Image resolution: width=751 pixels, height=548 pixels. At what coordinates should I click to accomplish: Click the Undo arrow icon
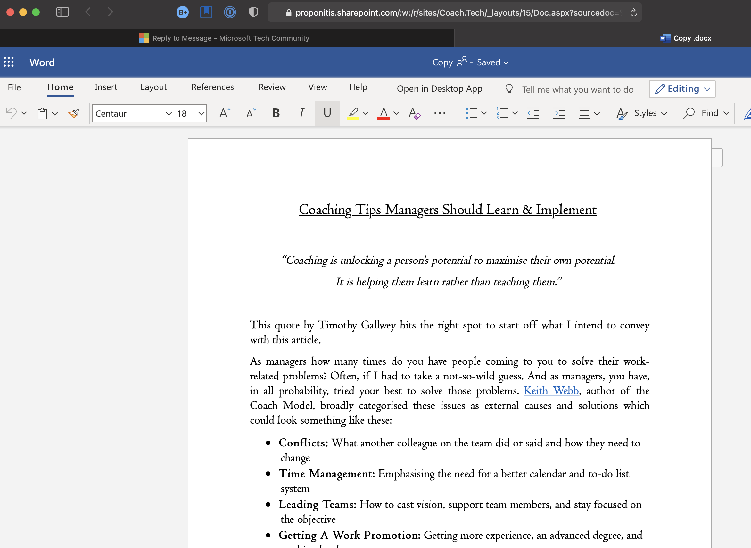[12, 113]
